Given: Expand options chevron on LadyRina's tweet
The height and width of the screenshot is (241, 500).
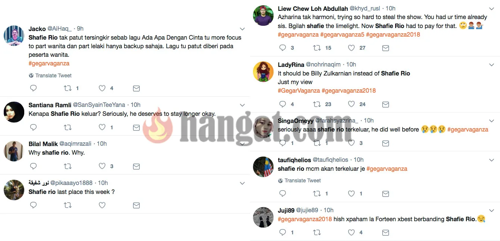Looking at the screenshot, I should pos(491,65).
